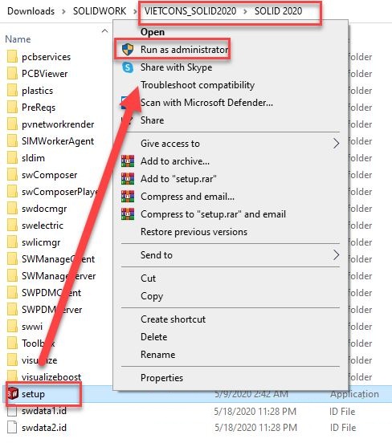Open the chevron after VIETCONS_SOLID2020 in breadcrumb
This screenshot has width=392, height=443.
[245, 11]
